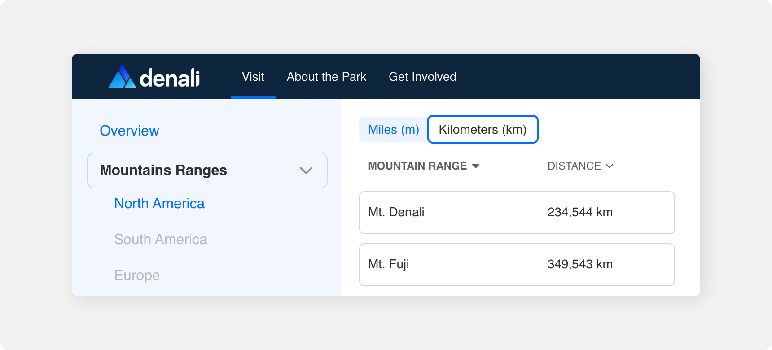Switch units to Miles (m)
Image resolution: width=772 pixels, height=350 pixels.
click(394, 129)
